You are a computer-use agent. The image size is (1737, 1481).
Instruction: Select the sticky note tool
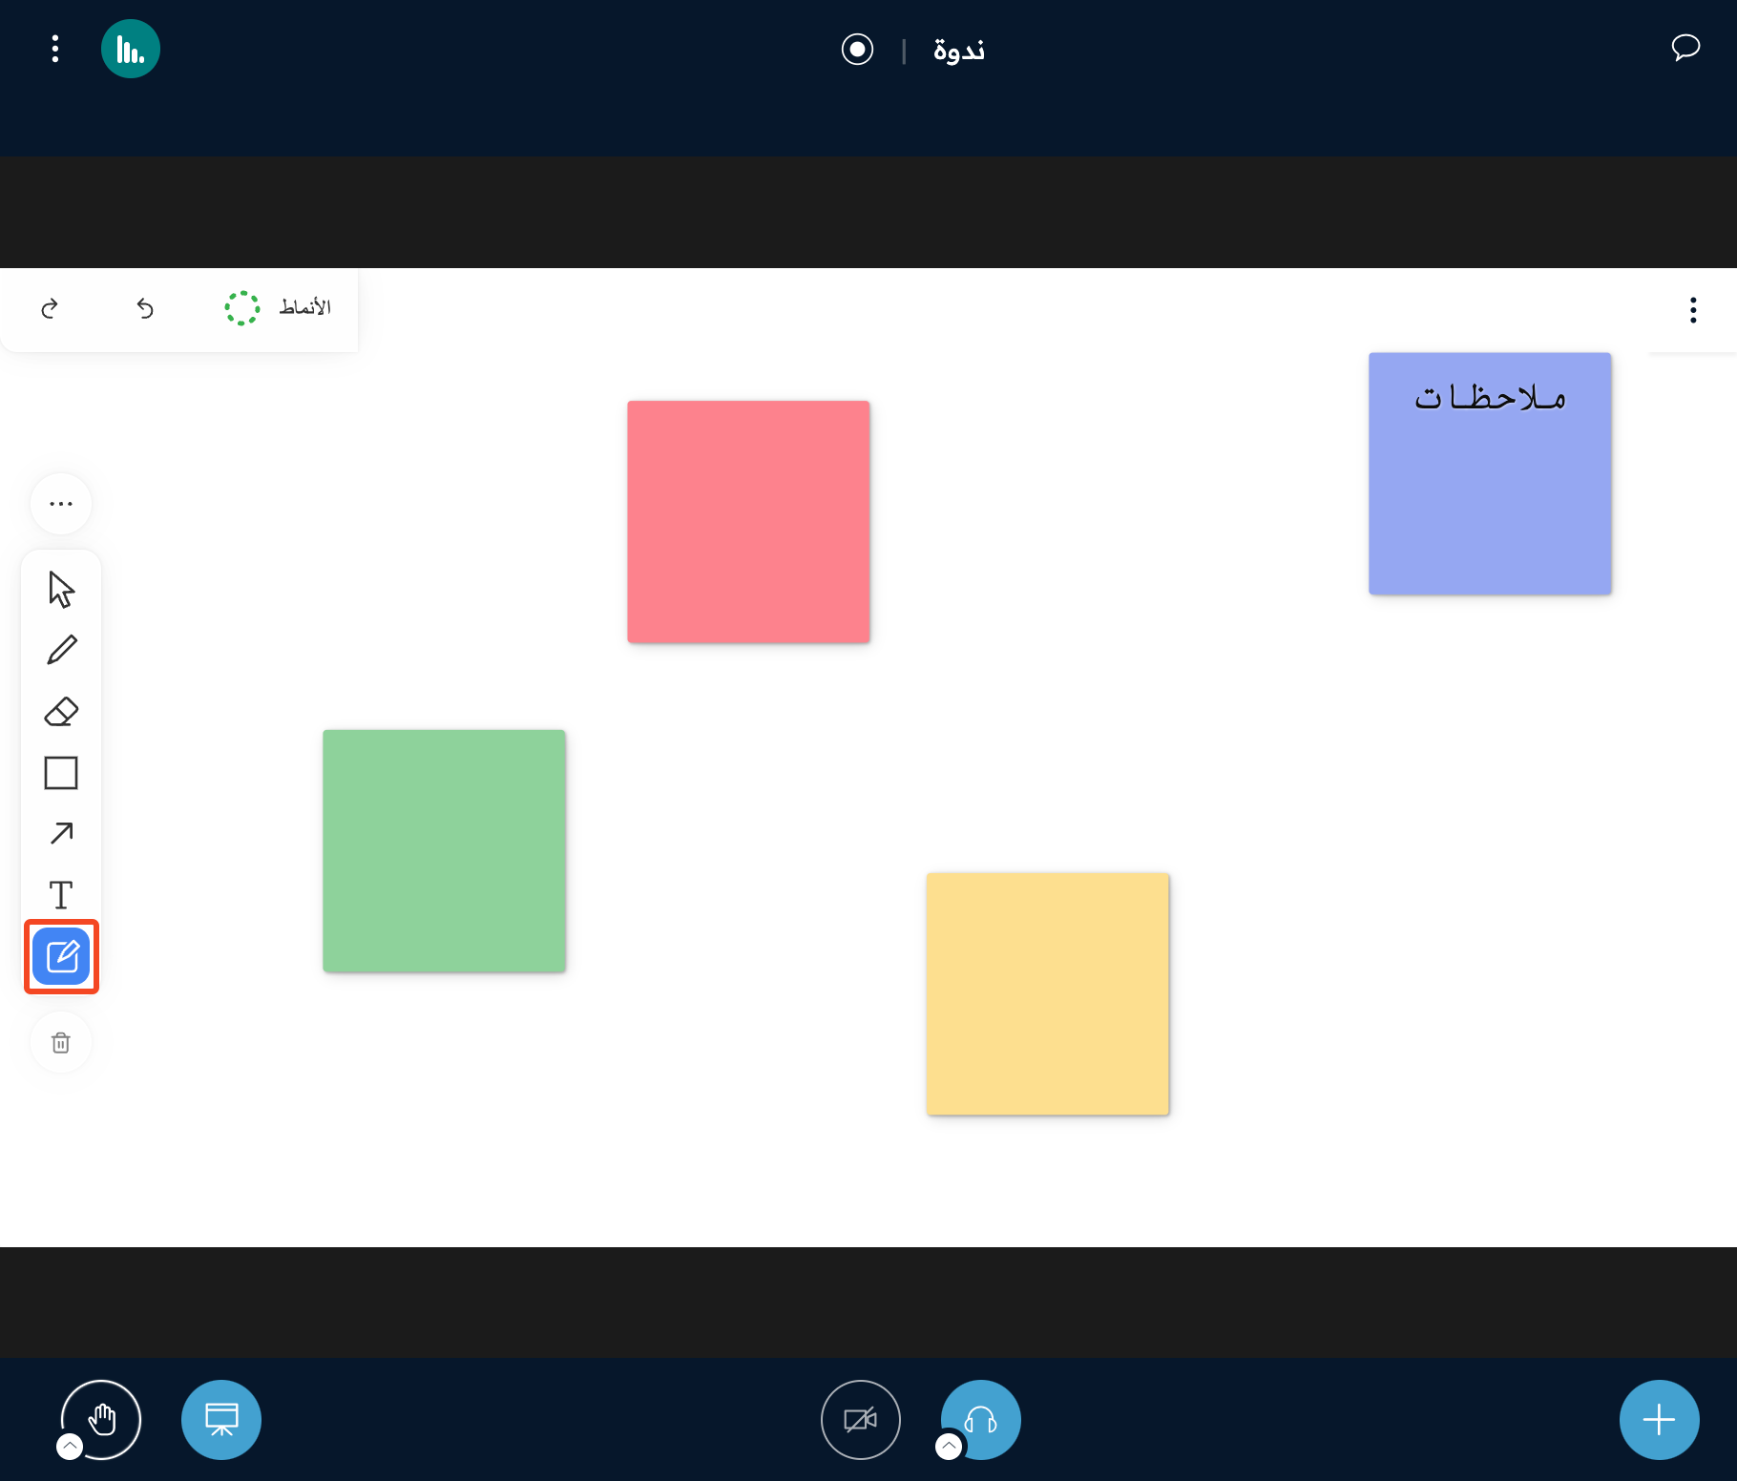61,956
